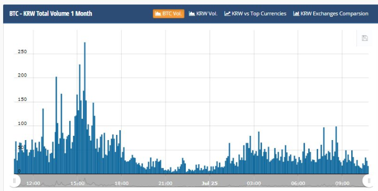Viewport: 378px width, 191px height.
Task: Grab the left range slider handle
Action: 14,181
